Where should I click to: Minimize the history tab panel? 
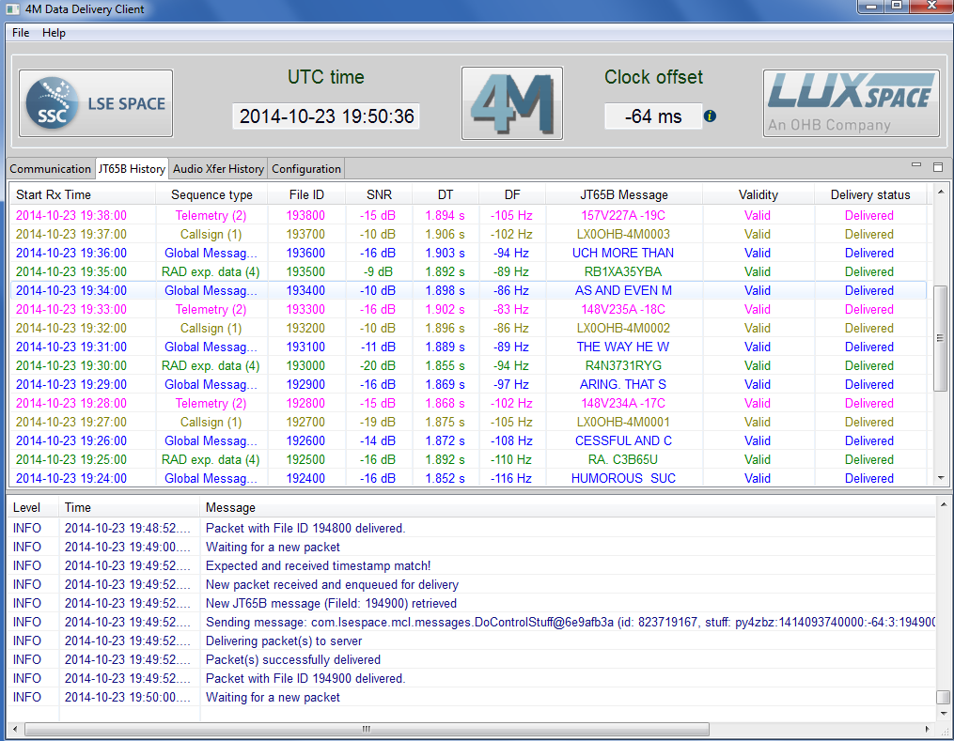917,166
